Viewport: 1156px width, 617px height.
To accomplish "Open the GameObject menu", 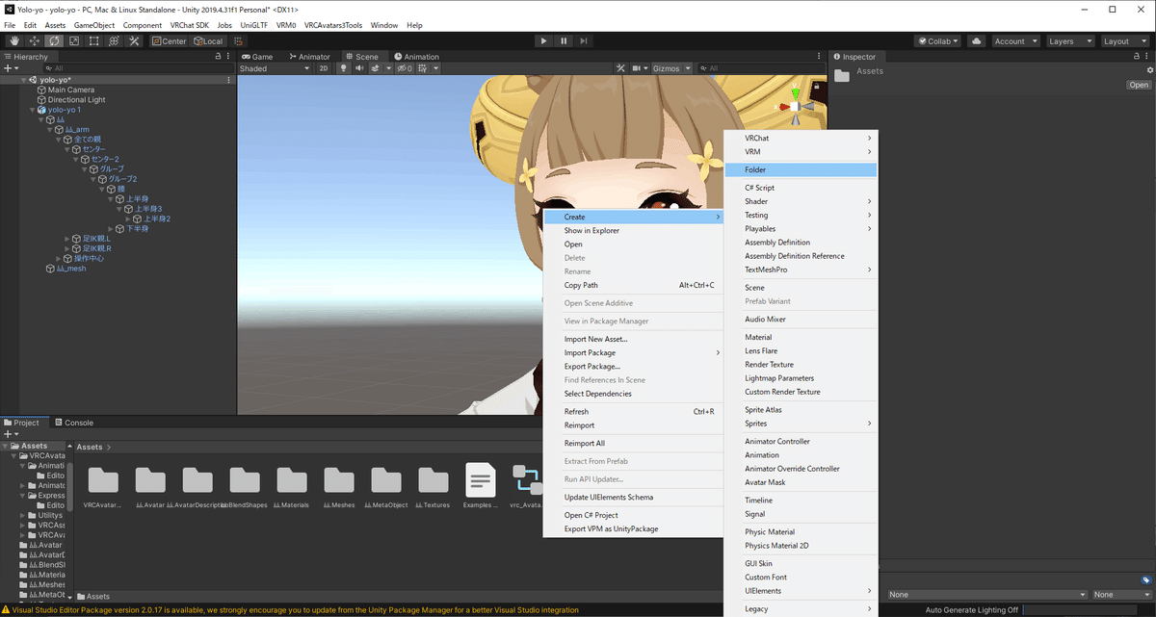I will point(93,25).
